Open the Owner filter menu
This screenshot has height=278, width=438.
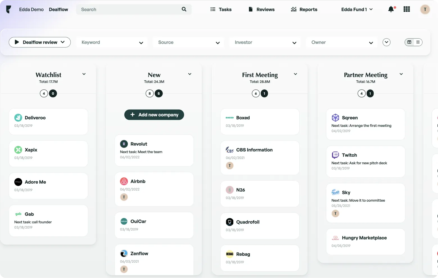341,42
